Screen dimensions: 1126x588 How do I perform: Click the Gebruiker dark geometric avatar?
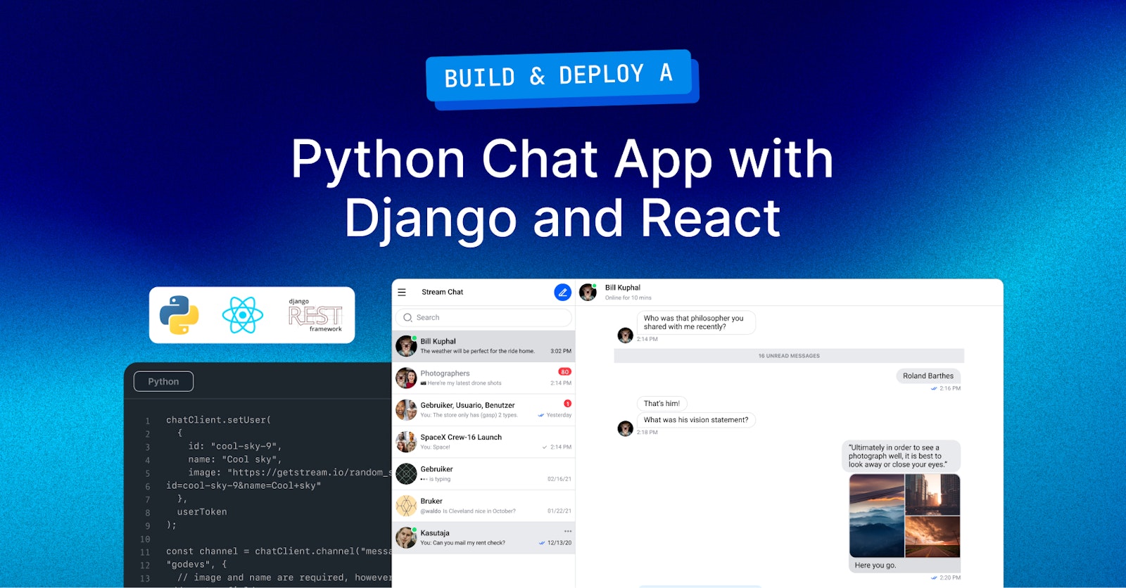(x=406, y=474)
